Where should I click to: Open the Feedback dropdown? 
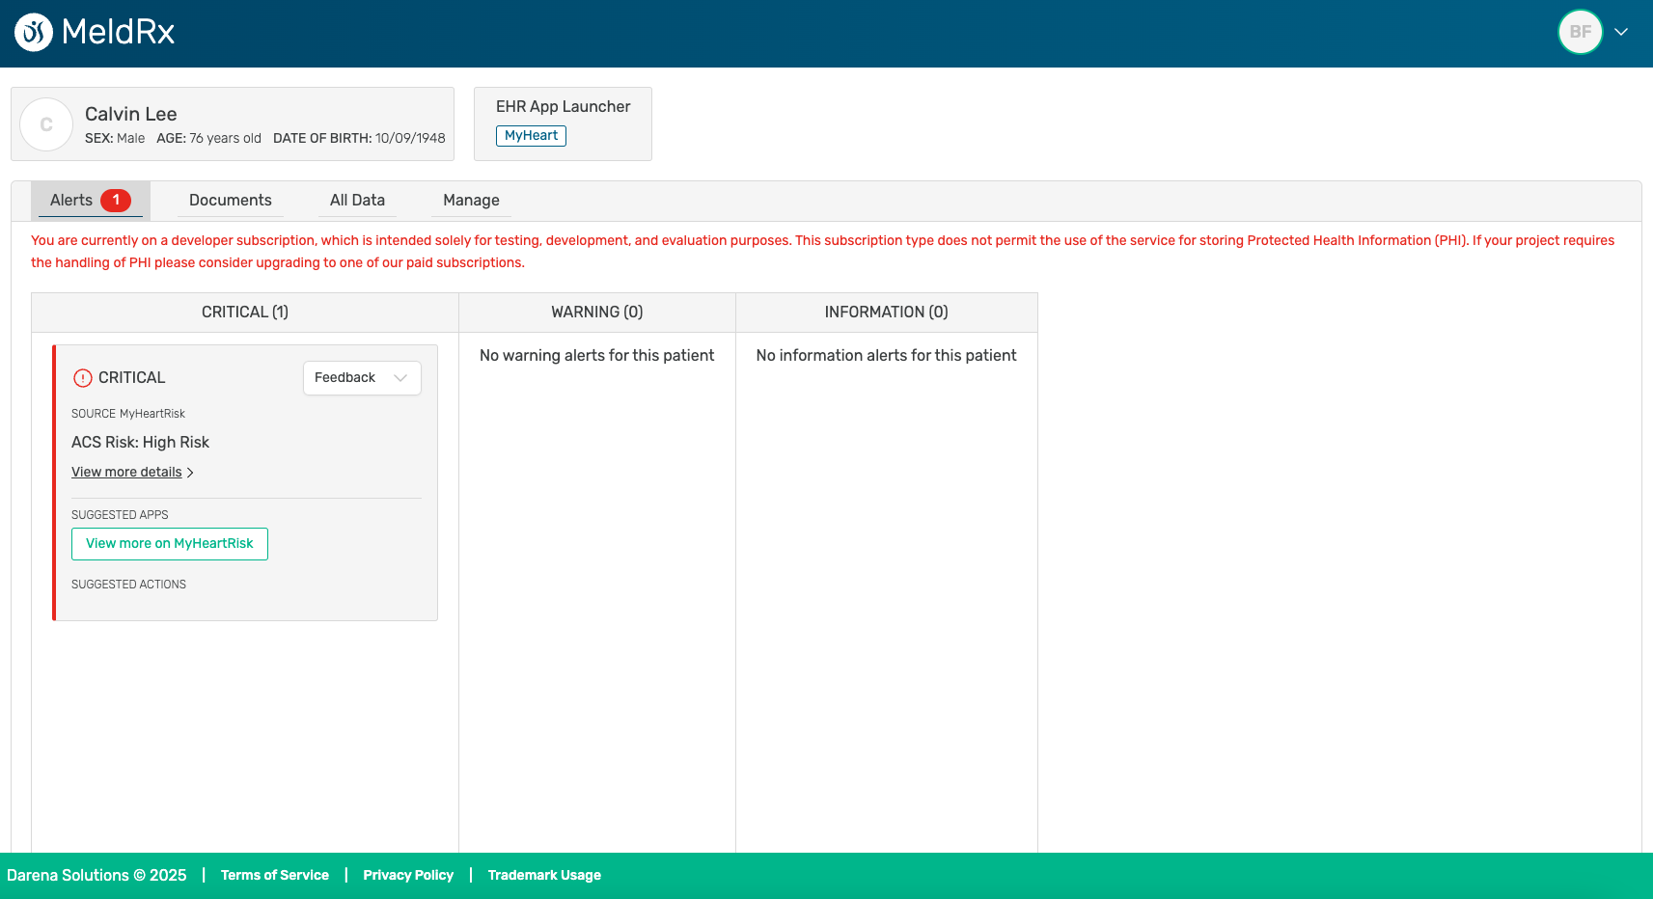click(362, 378)
